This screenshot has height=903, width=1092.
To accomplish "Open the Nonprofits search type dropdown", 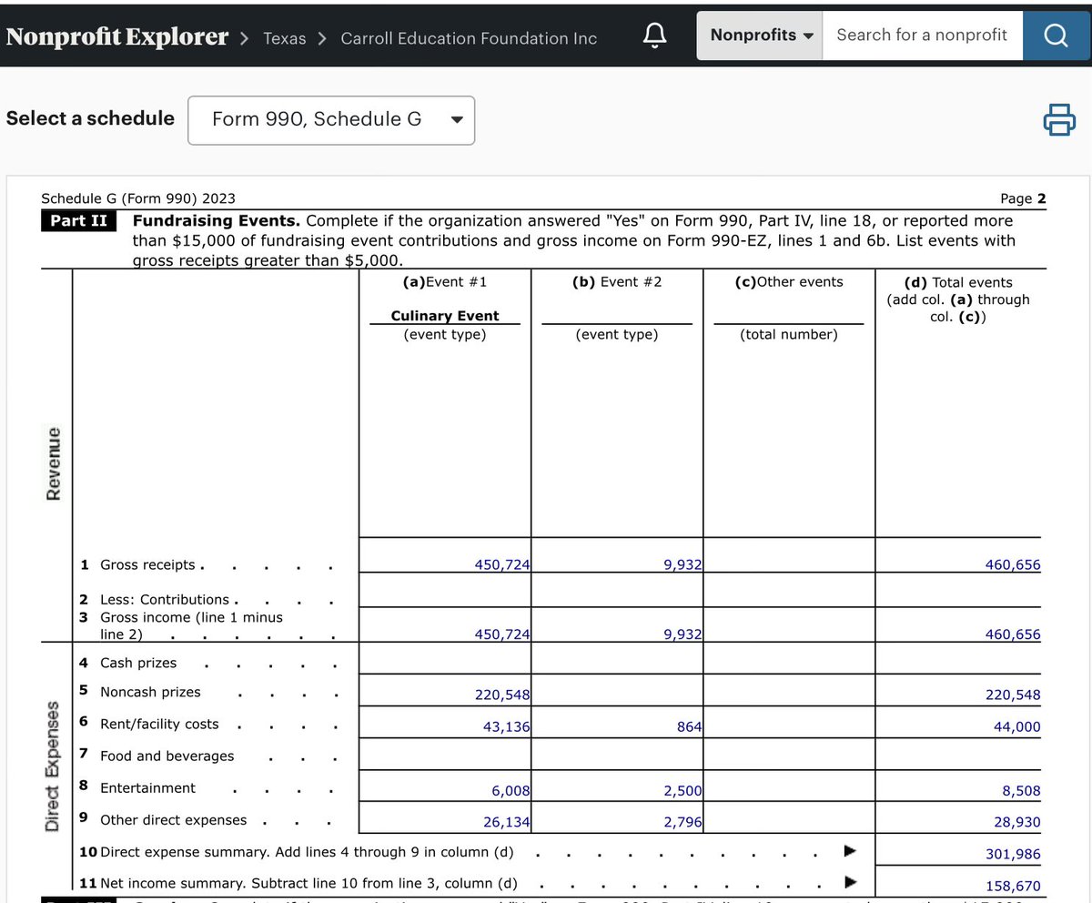I will pyautogui.click(x=760, y=36).
